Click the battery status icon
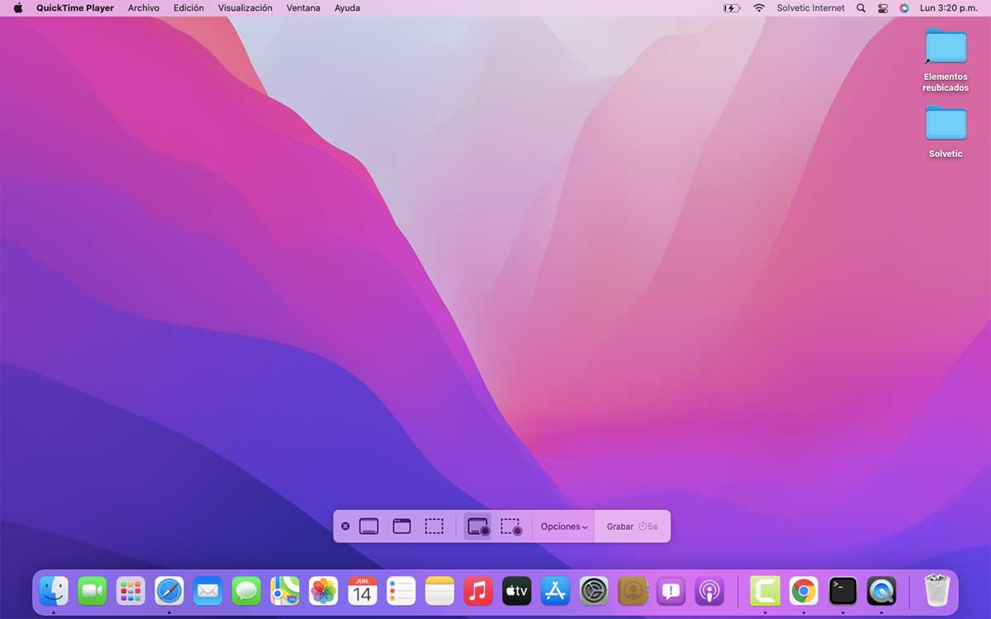Viewport: 991px width, 619px height. pyautogui.click(x=732, y=8)
